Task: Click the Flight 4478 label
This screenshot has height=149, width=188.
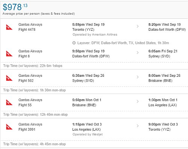Action: (27, 30)
